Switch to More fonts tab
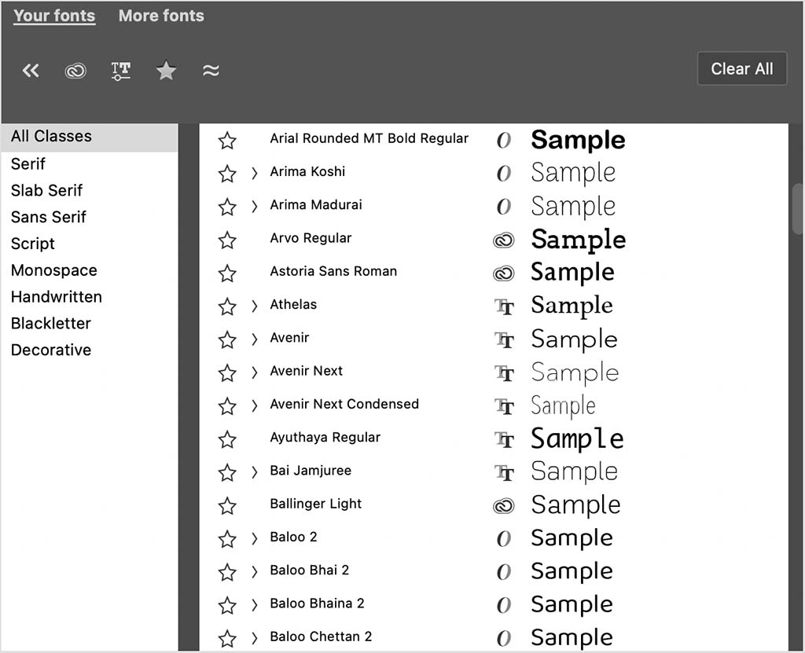 161,16
